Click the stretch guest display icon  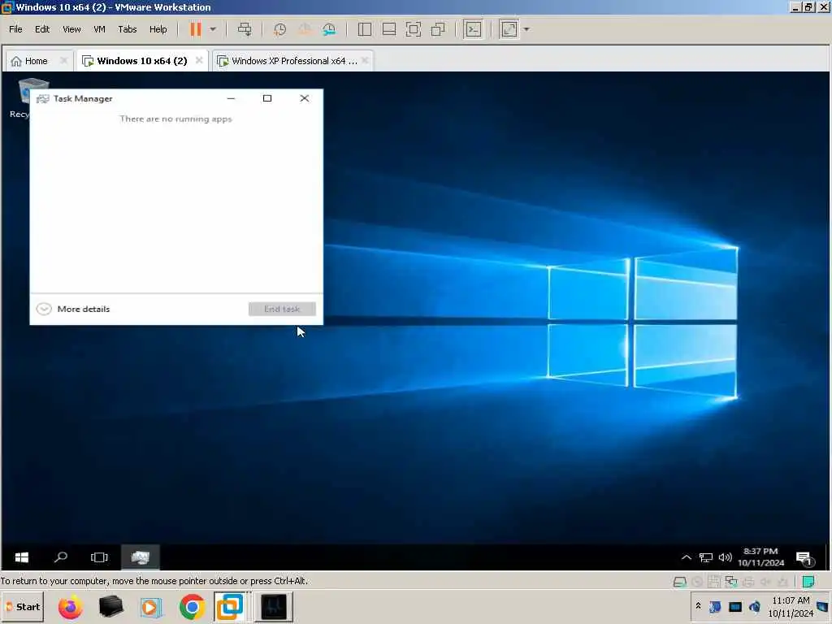pyautogui.click(x=509, y=29)
